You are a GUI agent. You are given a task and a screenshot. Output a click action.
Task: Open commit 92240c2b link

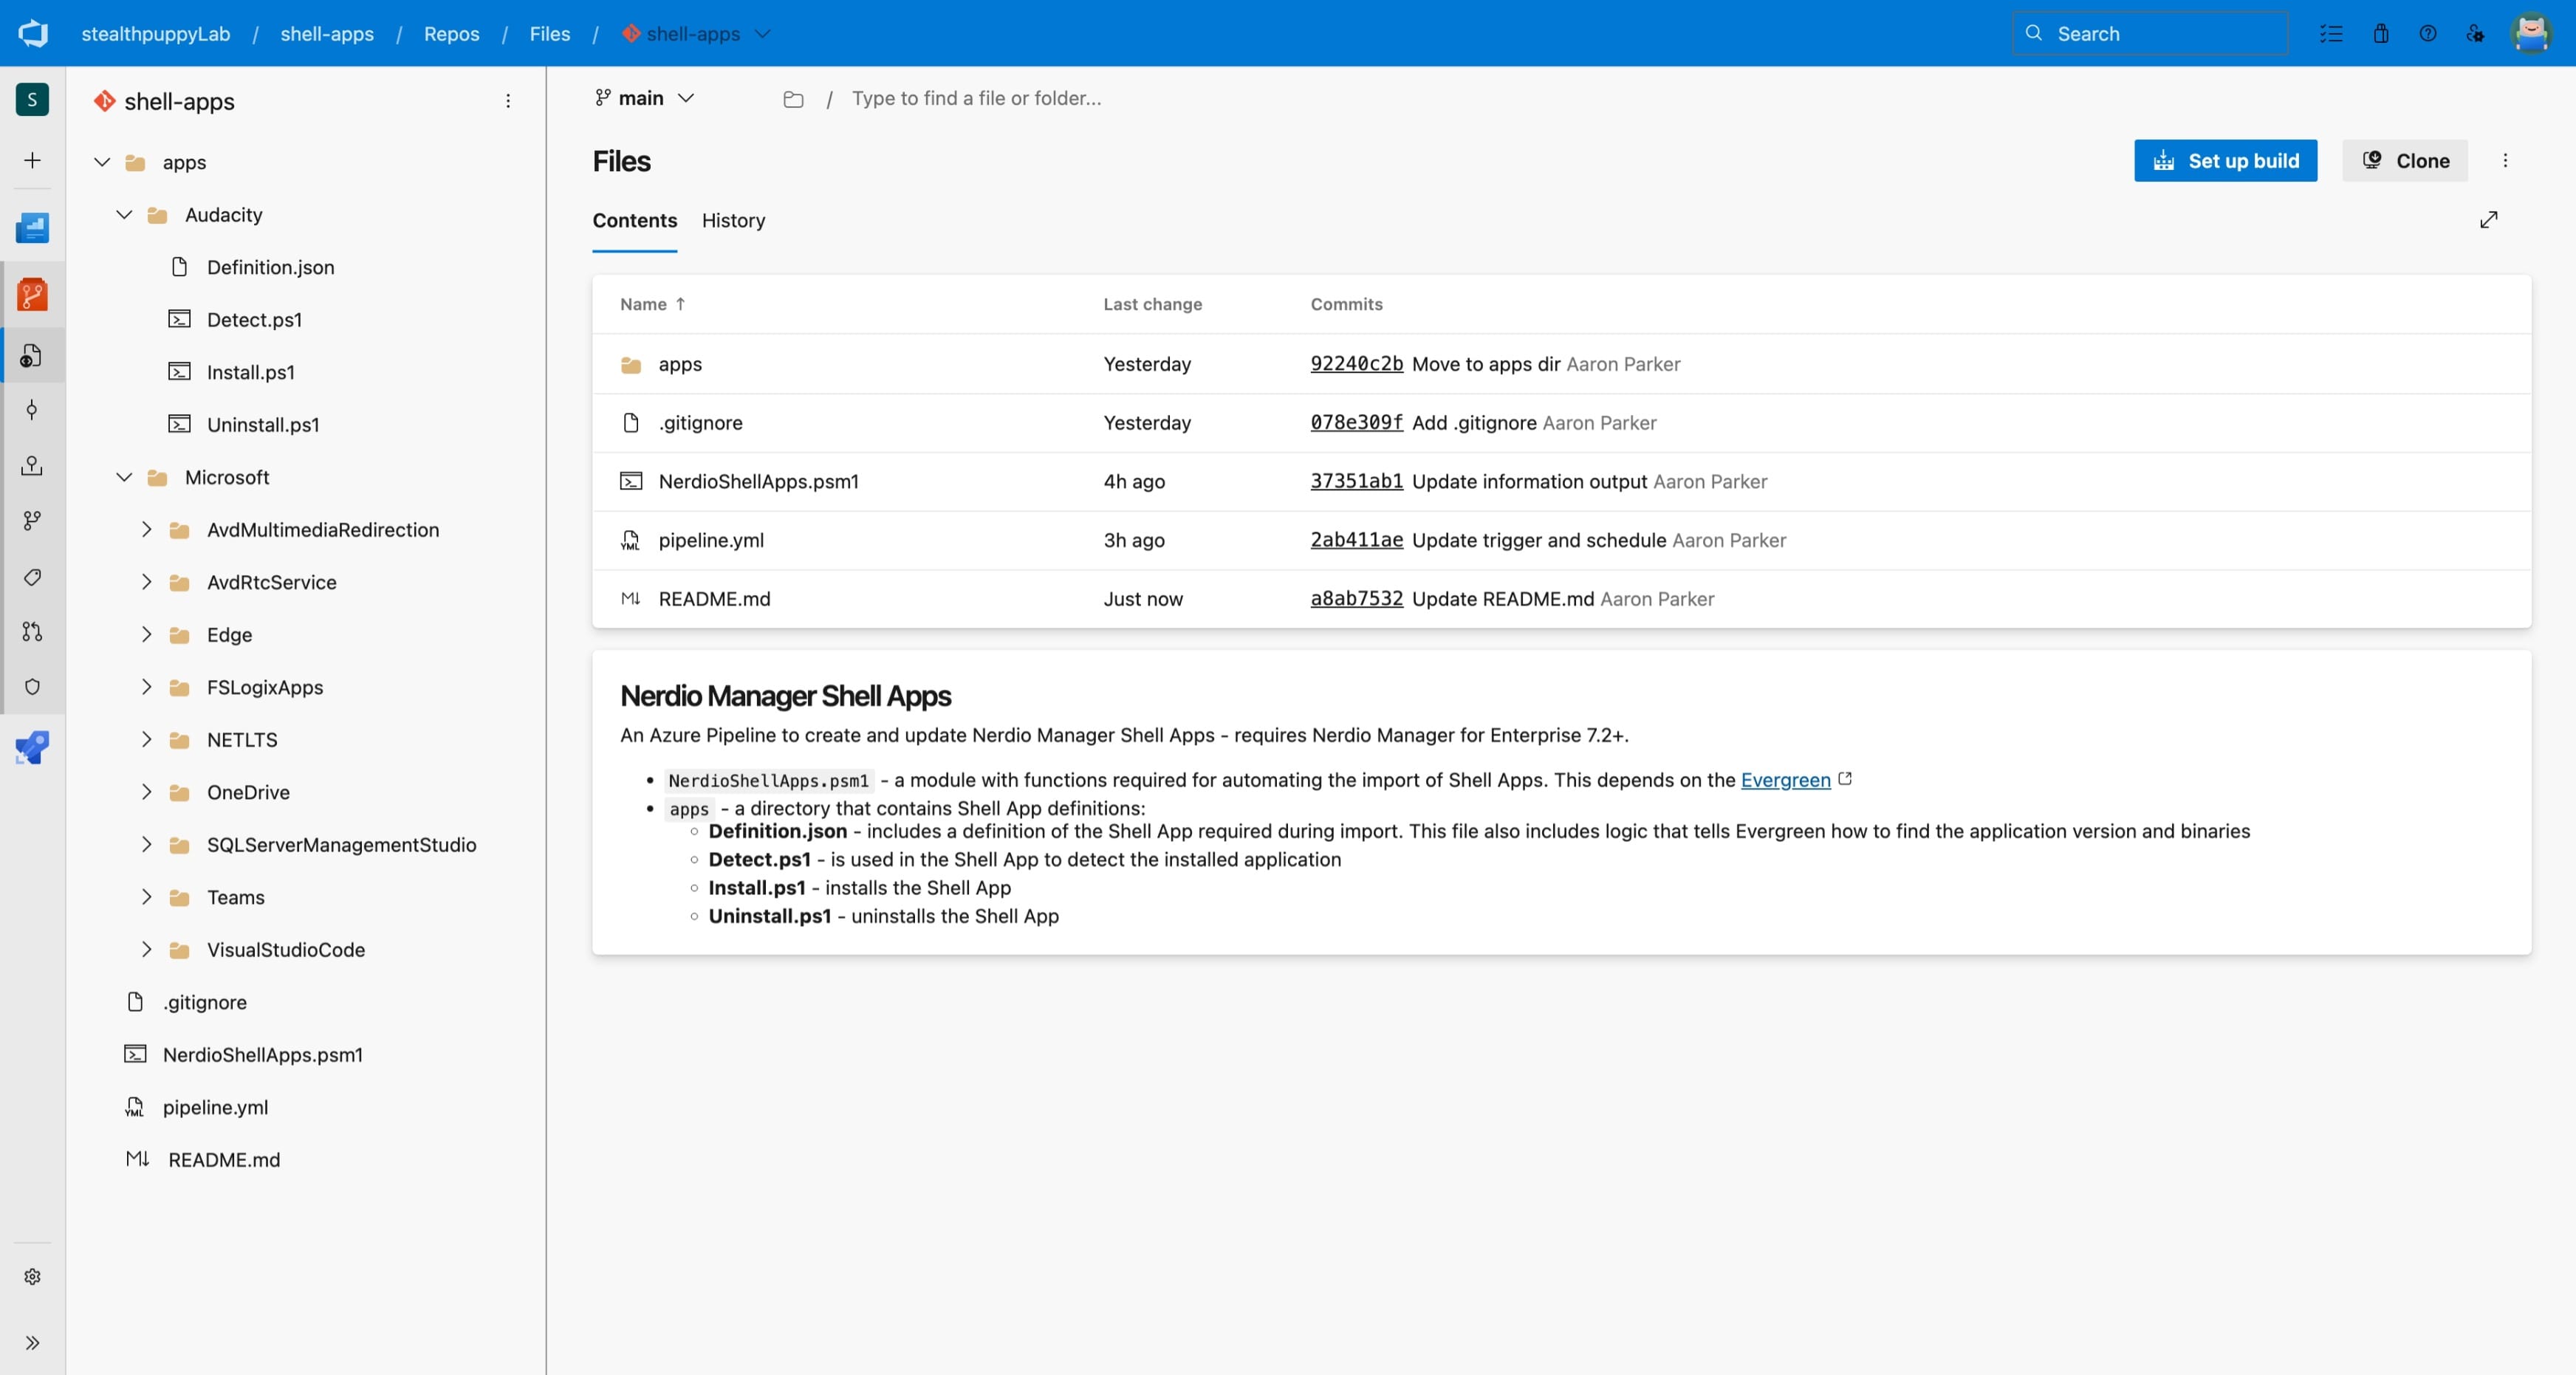(1356, 364)
